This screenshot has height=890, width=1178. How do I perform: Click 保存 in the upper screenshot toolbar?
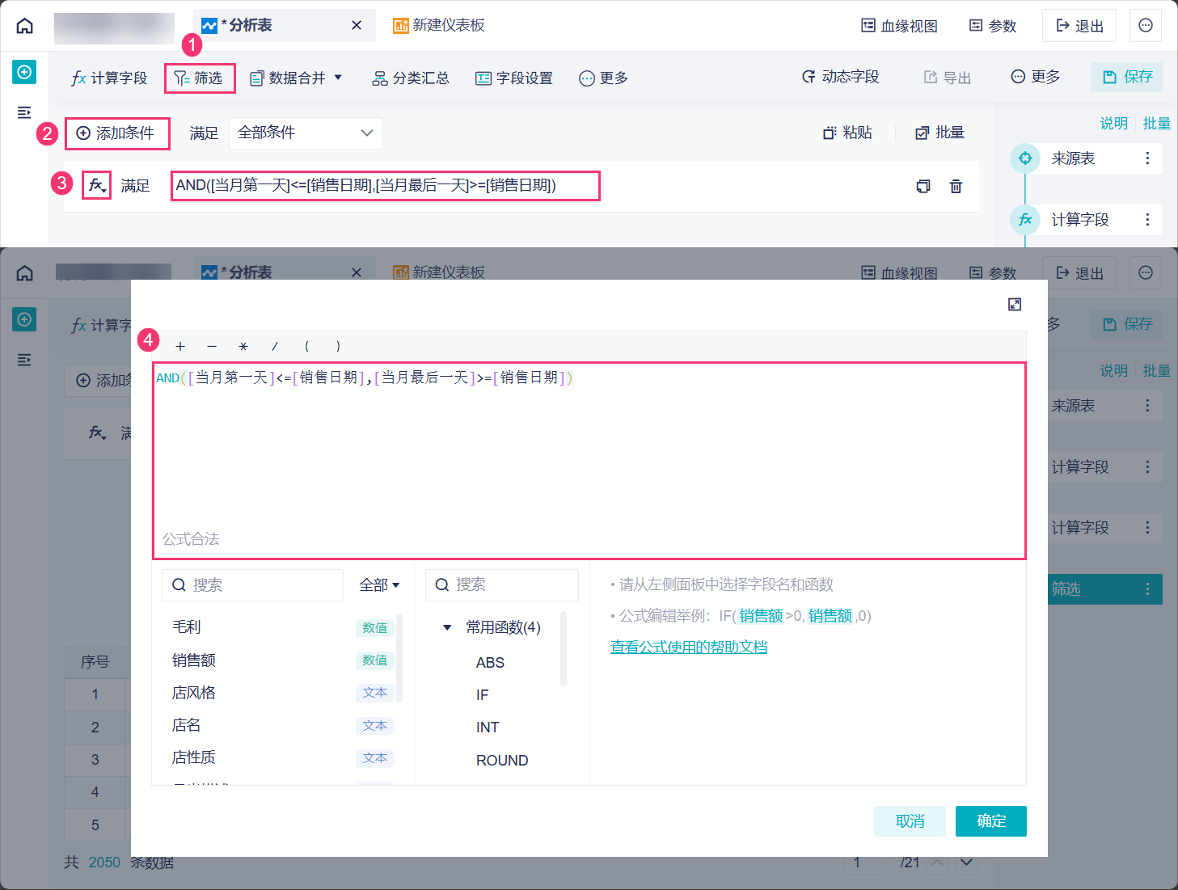1127,77
